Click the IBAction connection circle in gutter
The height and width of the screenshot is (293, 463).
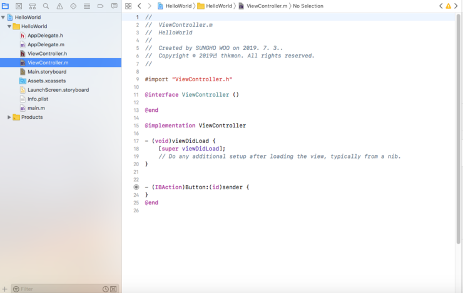[x=136, y=187]
